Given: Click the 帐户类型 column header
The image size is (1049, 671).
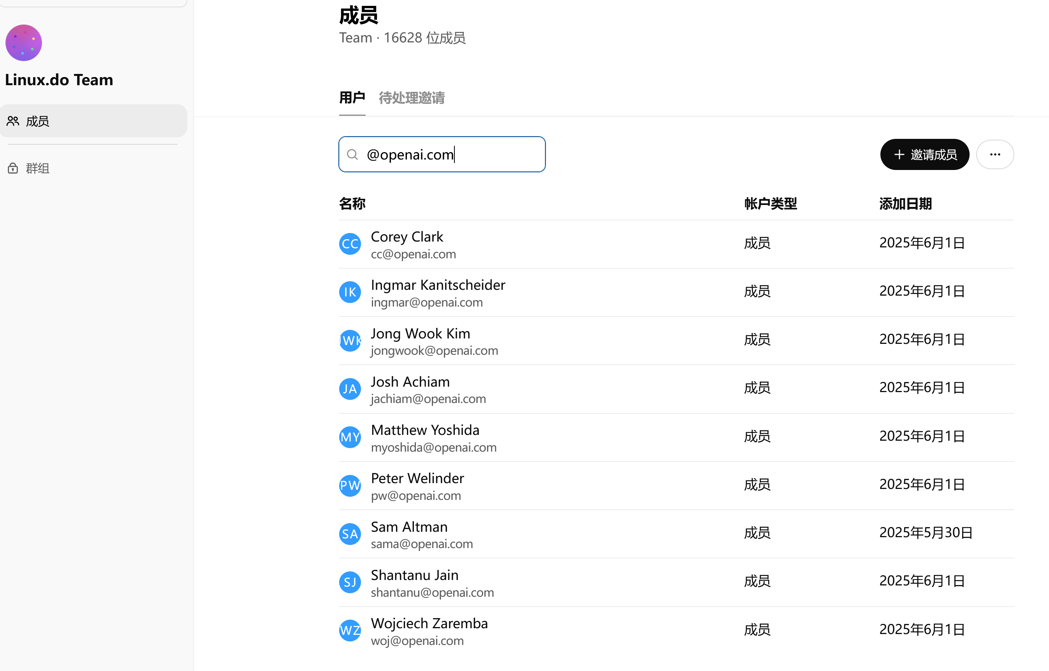Looking at the screenshot, I should pyautogui.click(x=770, y=203).
